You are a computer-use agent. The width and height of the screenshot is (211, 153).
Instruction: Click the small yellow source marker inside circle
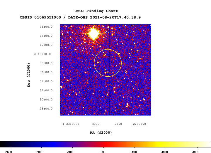[105, 70]
